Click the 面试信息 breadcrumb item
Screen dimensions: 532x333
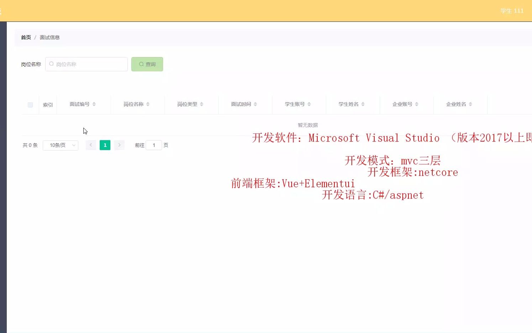49,37
